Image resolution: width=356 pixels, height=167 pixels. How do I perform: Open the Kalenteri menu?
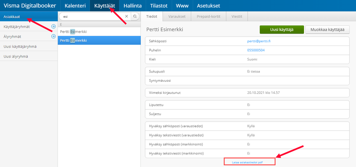[x=75, y=6]
